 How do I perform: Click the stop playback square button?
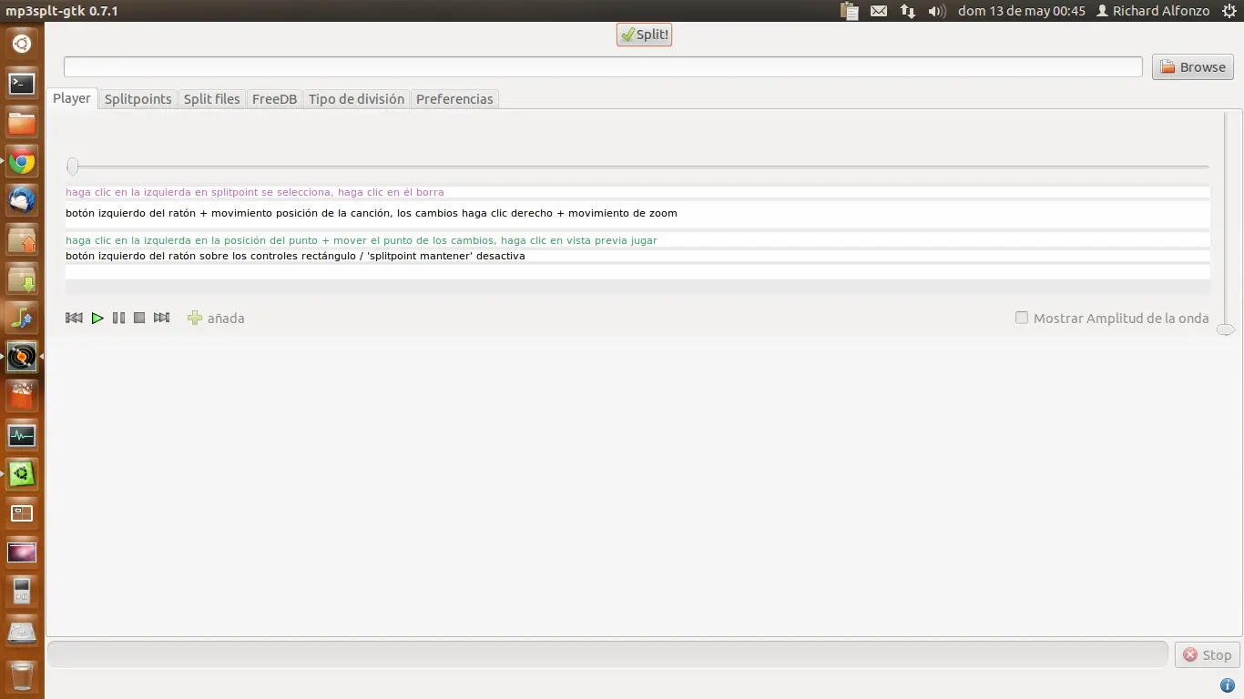139,318
